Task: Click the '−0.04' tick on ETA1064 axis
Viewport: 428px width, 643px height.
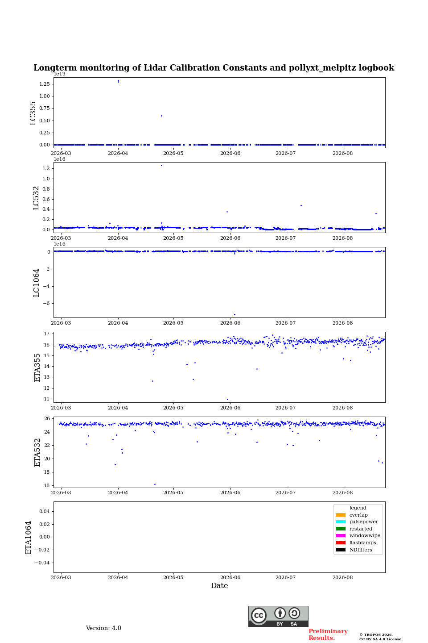Action: coord(43,563)
